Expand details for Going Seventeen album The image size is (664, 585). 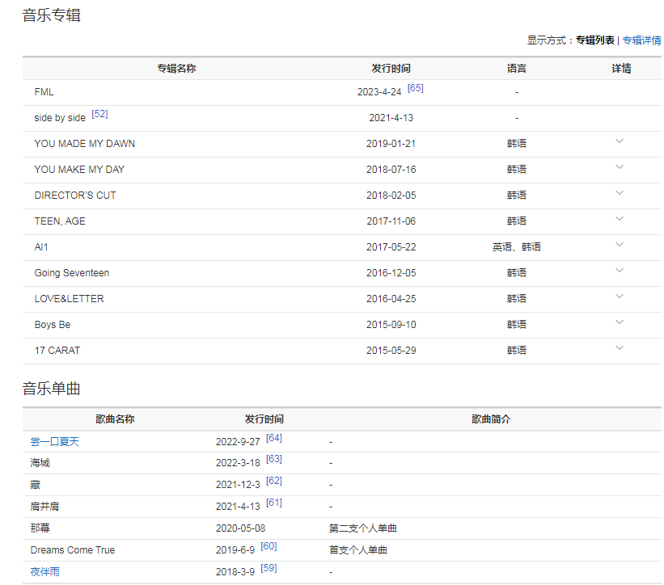pyautogui.click(x=620, y=271)
